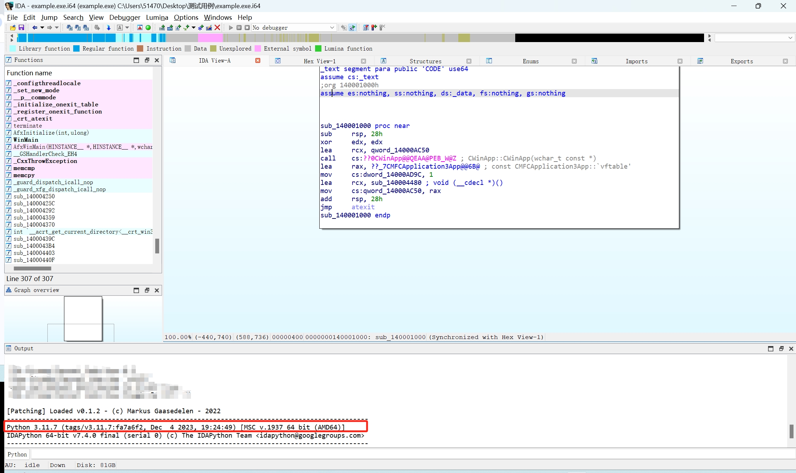Image resolution: width=796 pixels, height=473 pixels.
Task: Click the Python command input field
Action: [413, 454]
